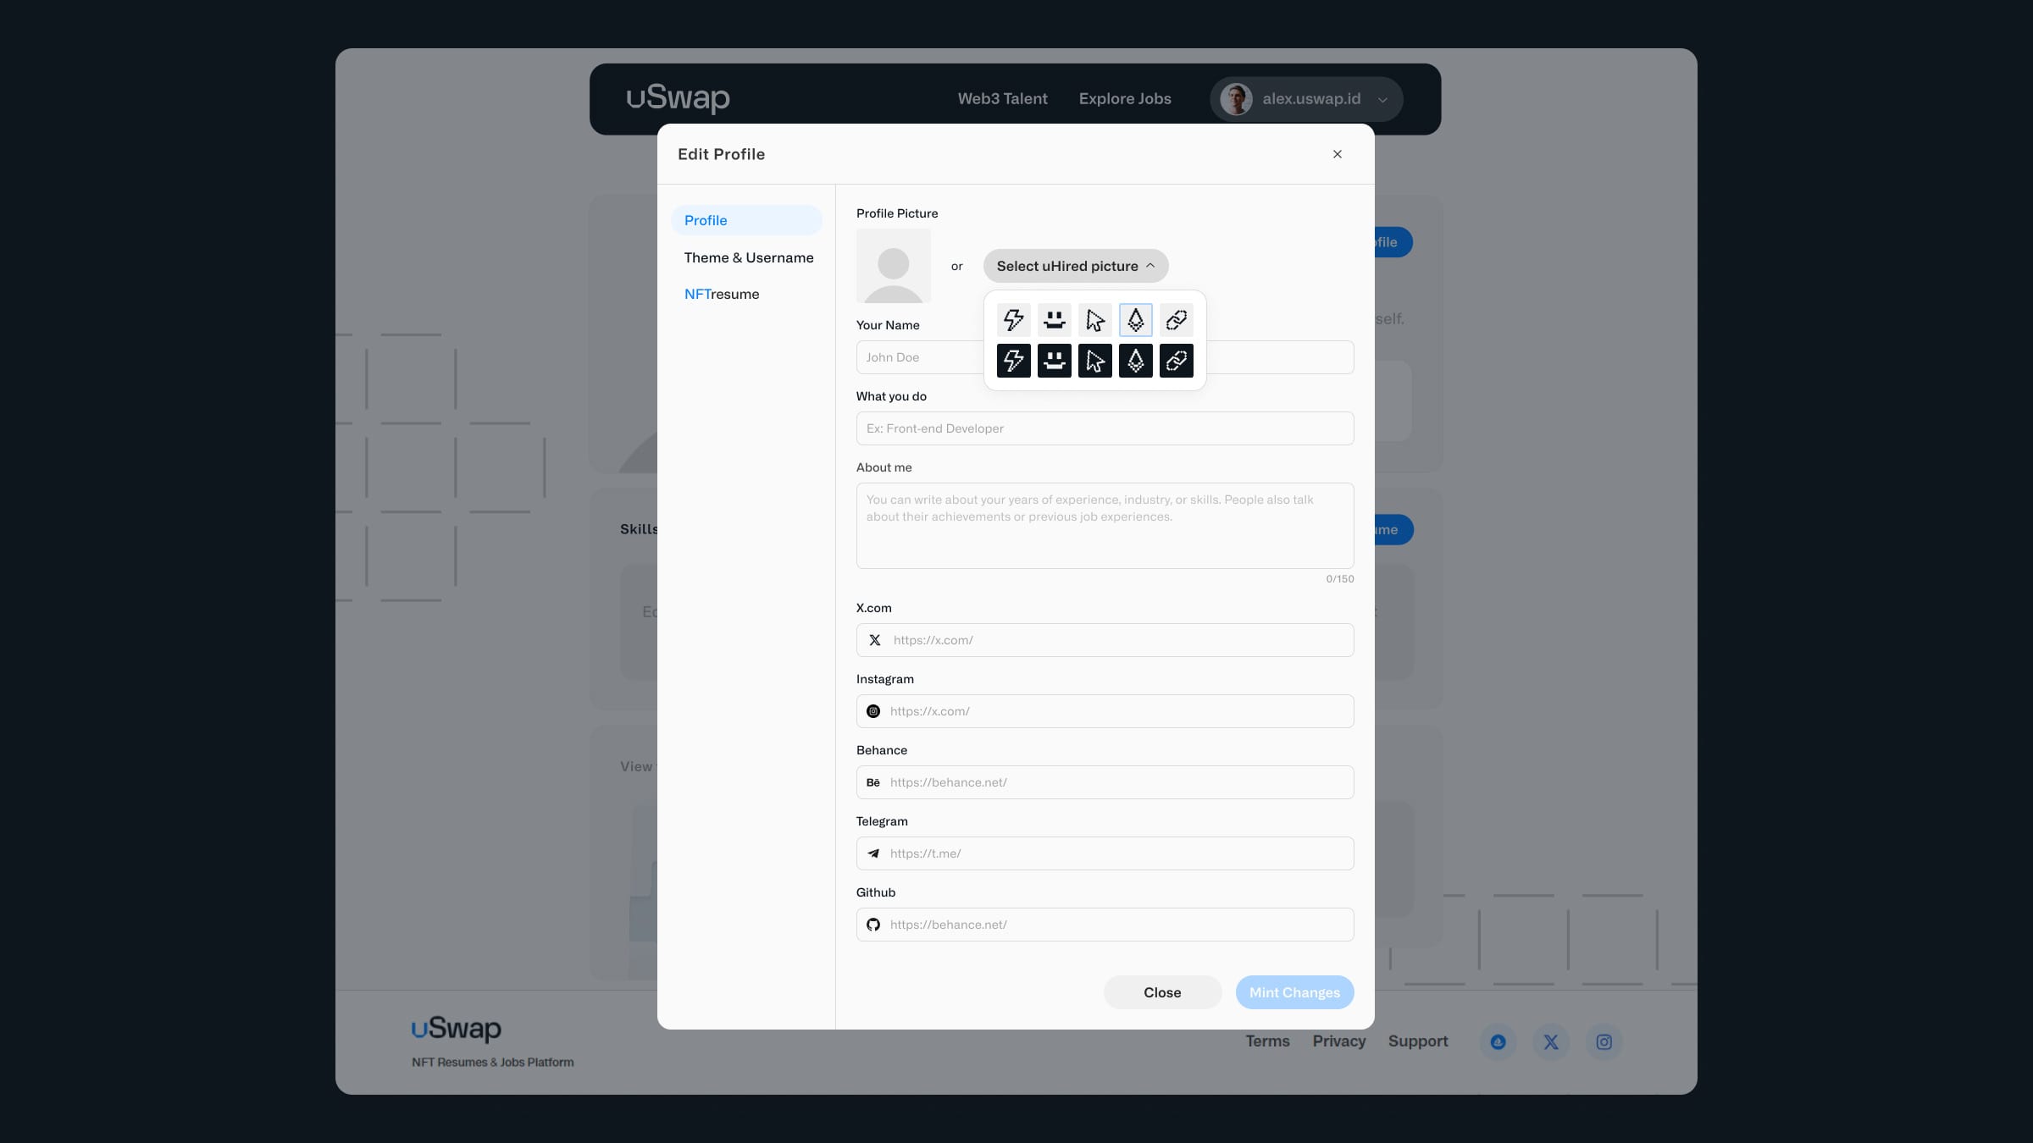Open Explore Jobs in top navigation
Image resolution: width=2033 pixels, height=1143 pixels.
(x=1125, y=99)
